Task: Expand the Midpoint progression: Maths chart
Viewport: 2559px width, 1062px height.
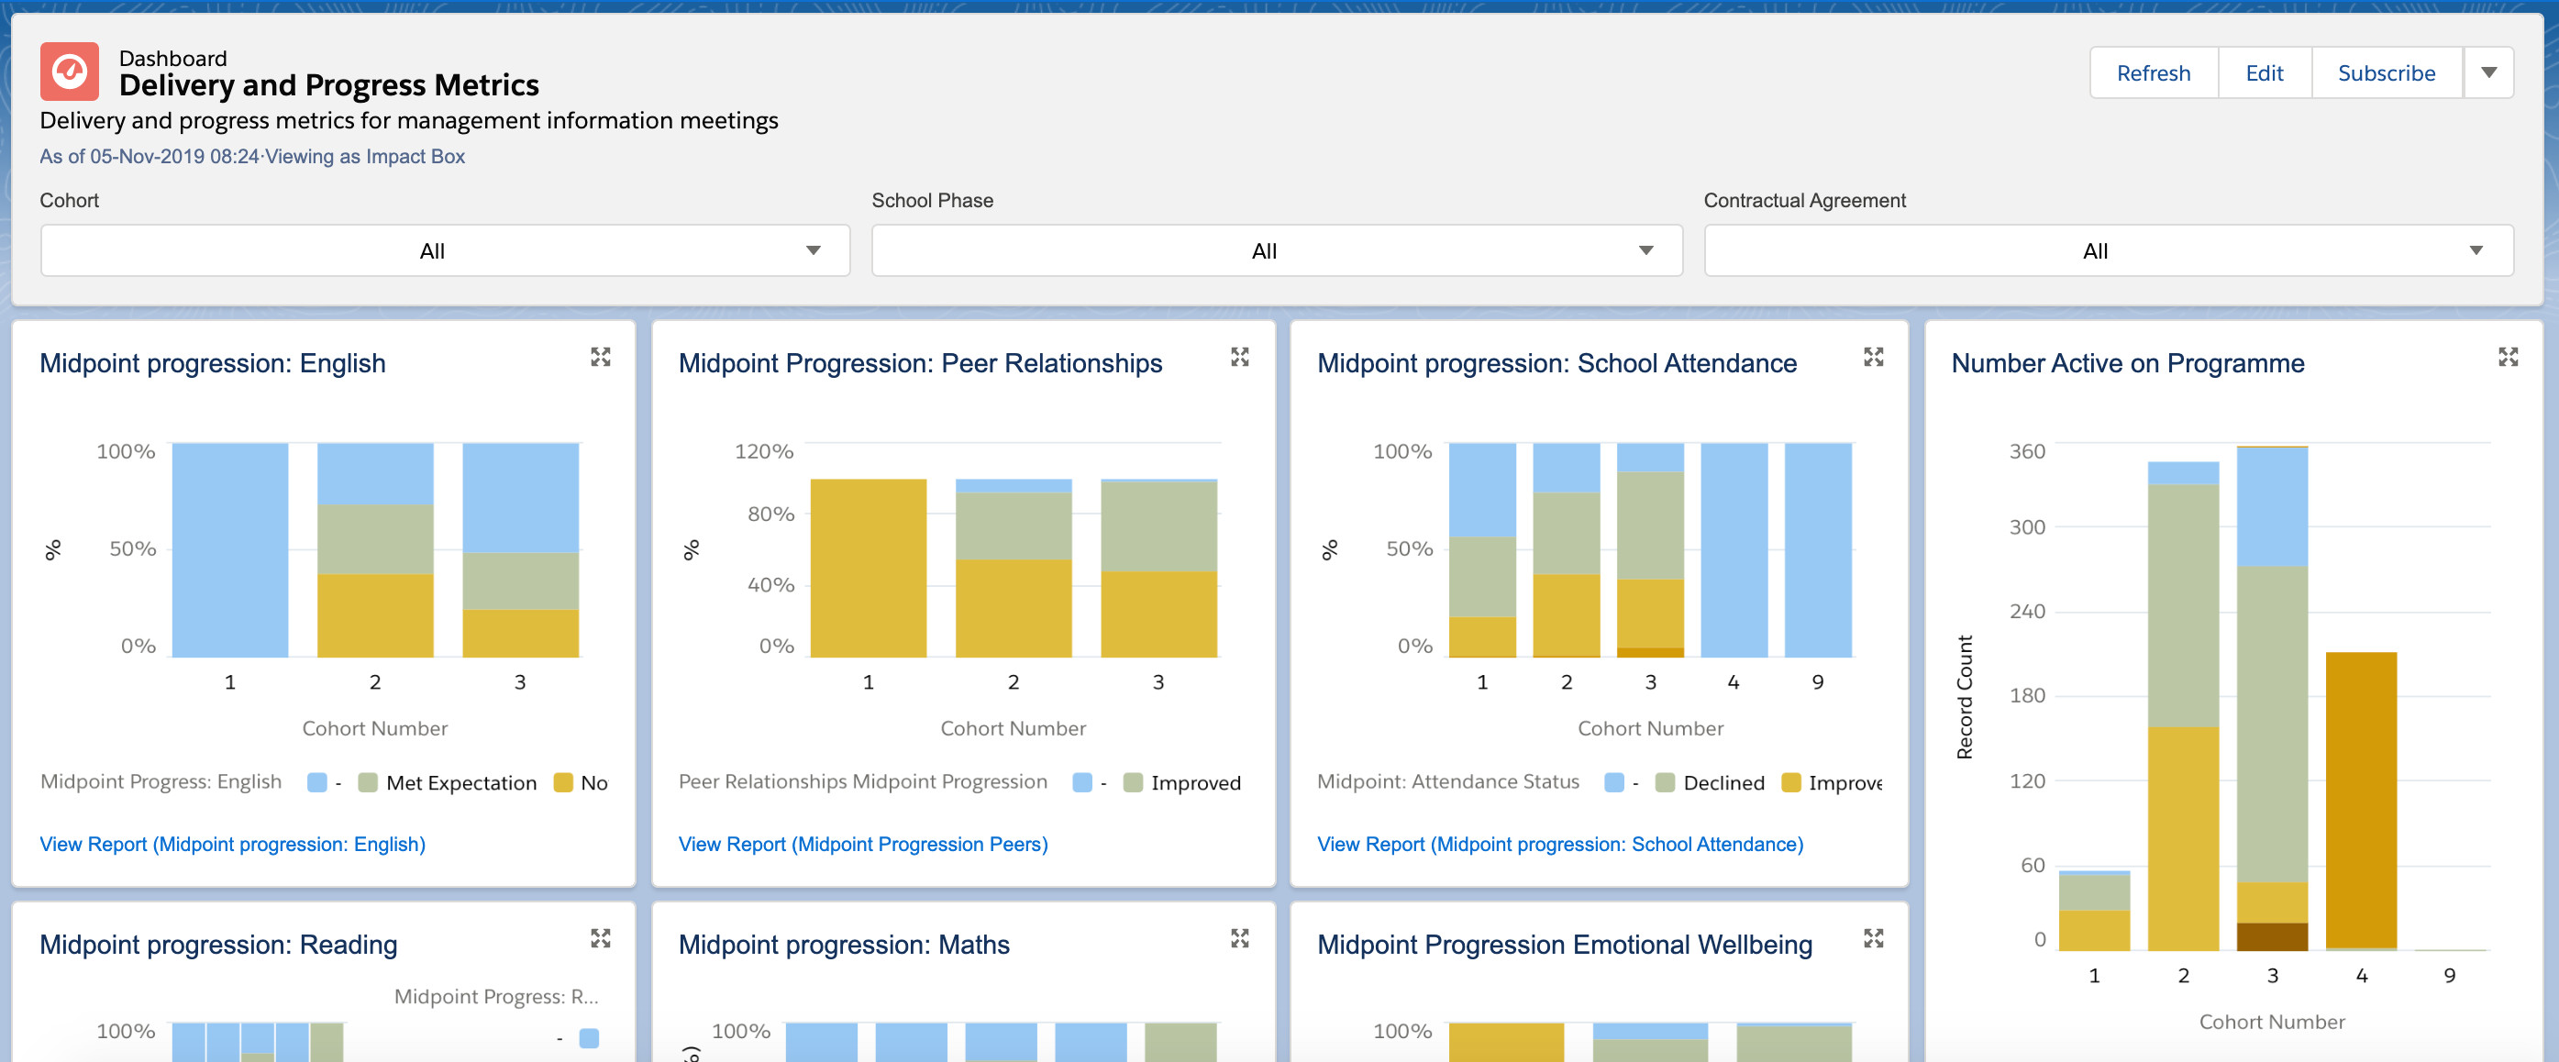Action: [x=1239, y=938]
